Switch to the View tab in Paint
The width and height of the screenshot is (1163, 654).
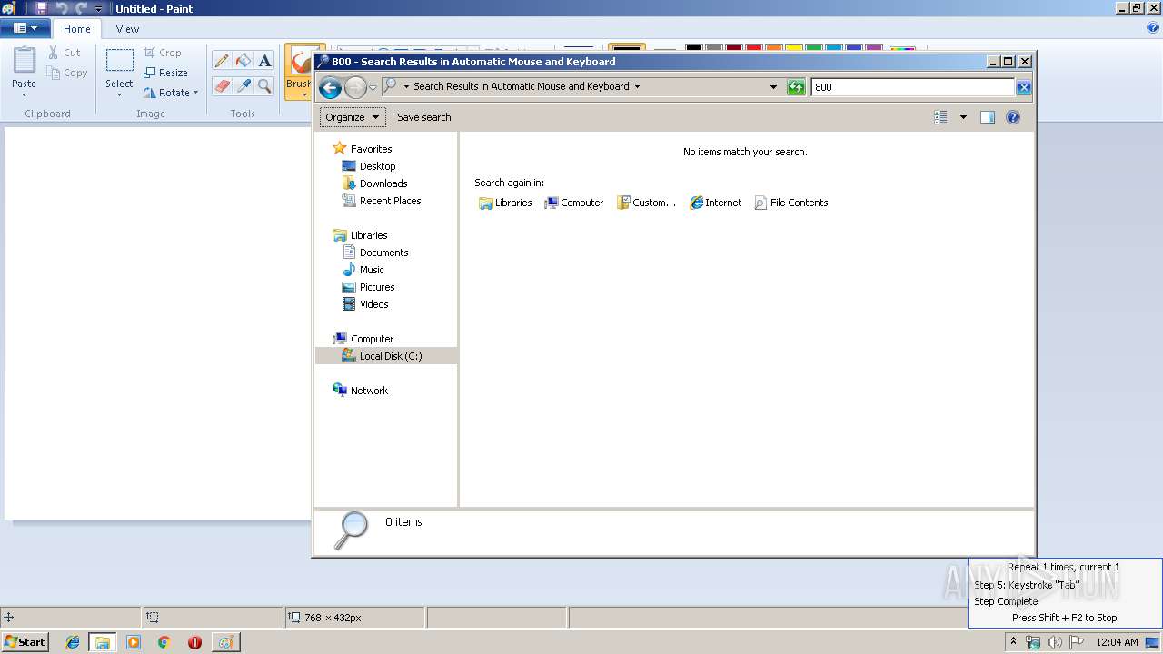click(127, 29)
